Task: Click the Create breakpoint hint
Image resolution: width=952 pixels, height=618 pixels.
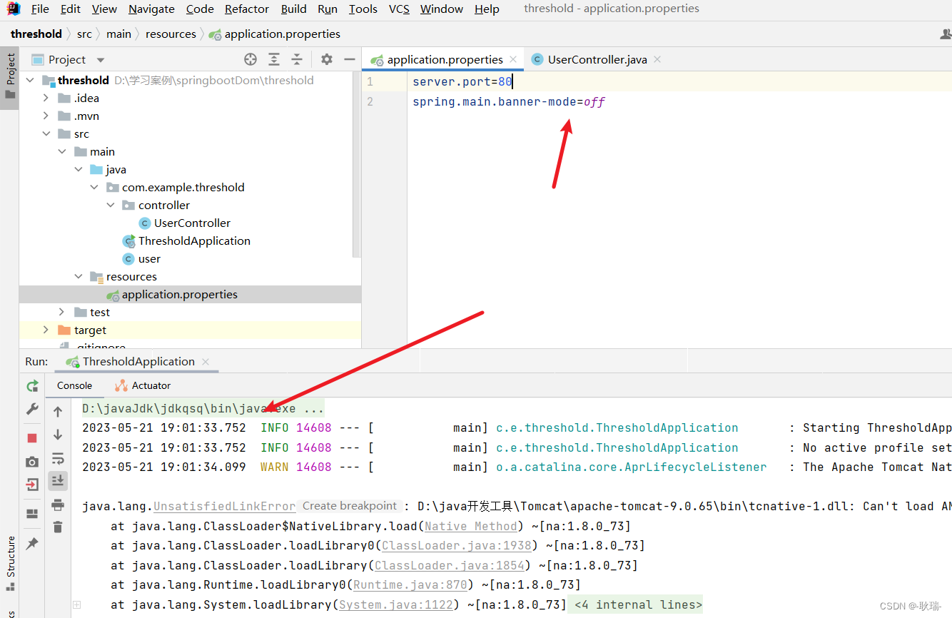Action: point(350,506)
